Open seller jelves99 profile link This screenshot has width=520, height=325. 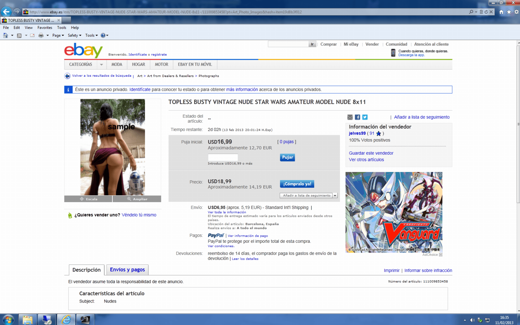[357, 133]
